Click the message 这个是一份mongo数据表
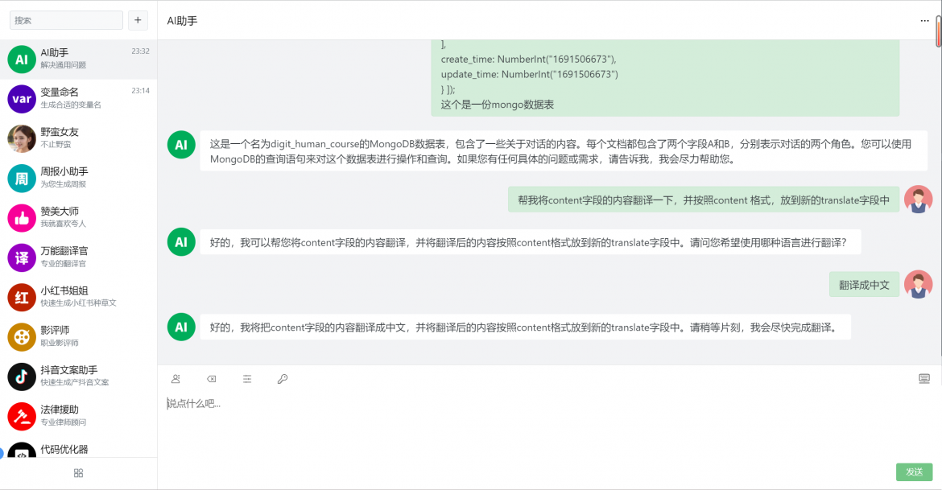Image resolution: width=942 pixels, height=490 pixels. [498, 105]
